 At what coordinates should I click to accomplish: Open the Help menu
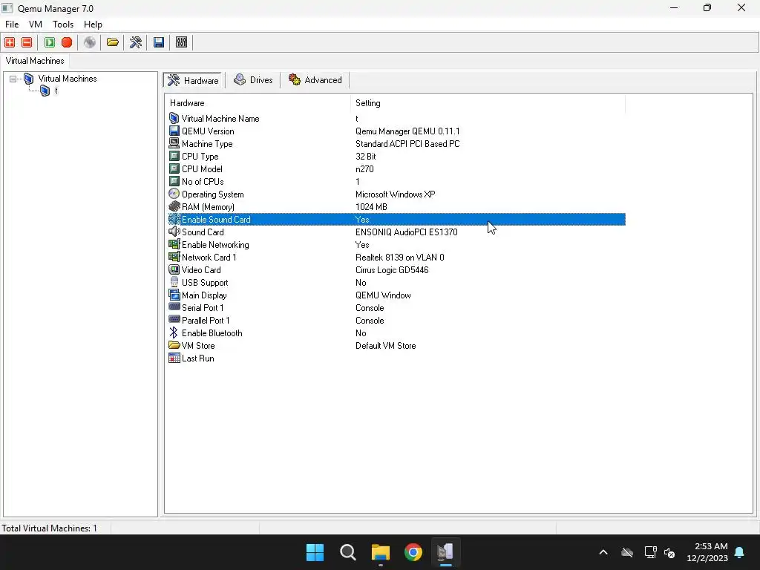pyautogui.click(x=93, y=24)
